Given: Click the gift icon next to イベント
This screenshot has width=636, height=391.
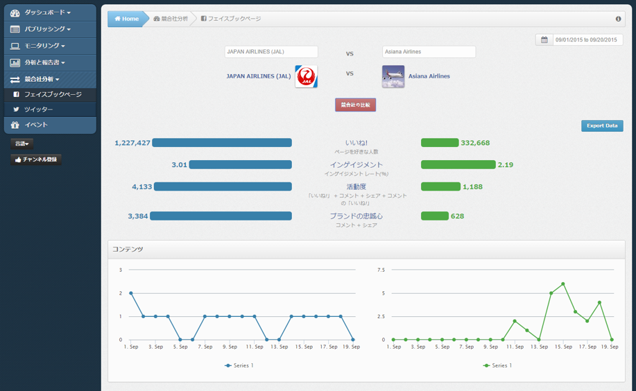Looking at the screenshot, I should click(15, 125).
